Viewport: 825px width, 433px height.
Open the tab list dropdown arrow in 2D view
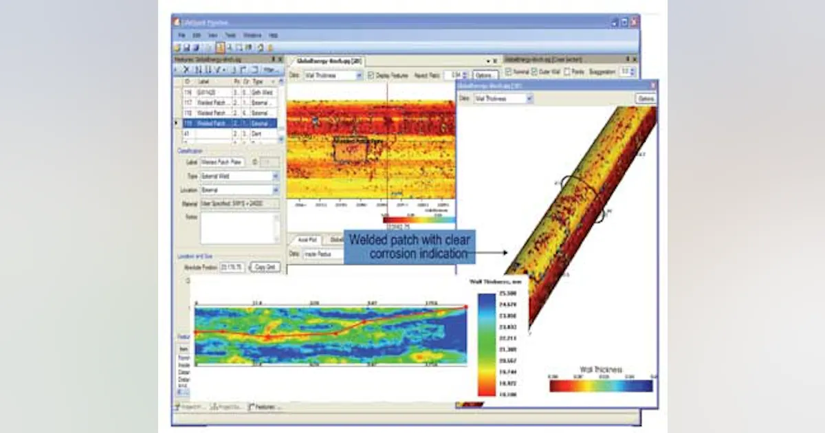coord(489,61)
